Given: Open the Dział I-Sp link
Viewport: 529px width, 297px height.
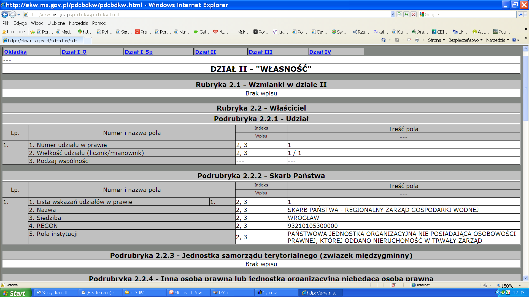Looking at the screenshot, I should point(139,52).
